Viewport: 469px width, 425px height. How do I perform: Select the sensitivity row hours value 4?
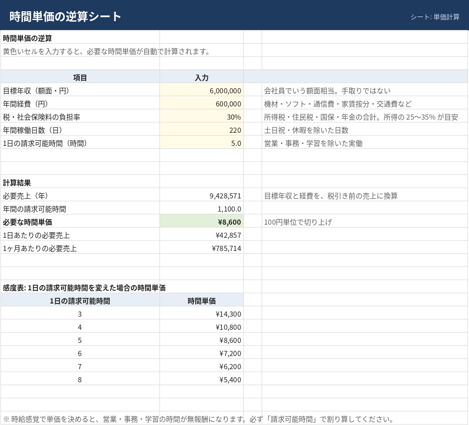(80, 326)
